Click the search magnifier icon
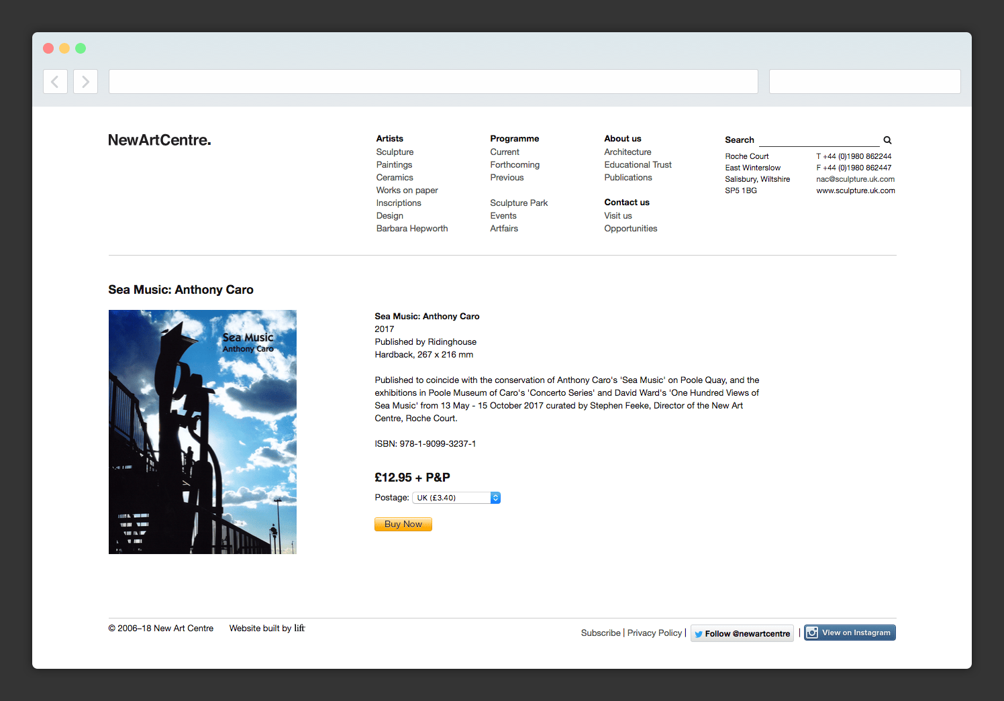 (x=887, y=140)
